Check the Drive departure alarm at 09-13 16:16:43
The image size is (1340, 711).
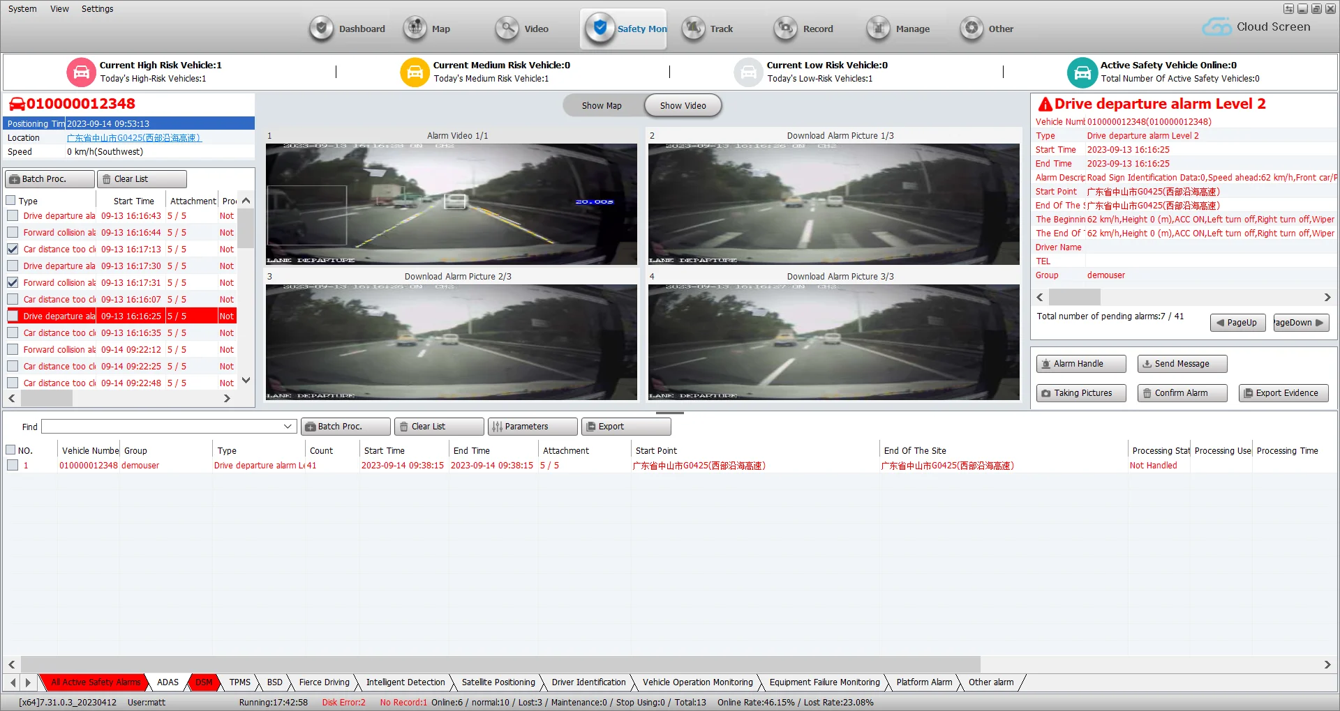pos(13,215)
